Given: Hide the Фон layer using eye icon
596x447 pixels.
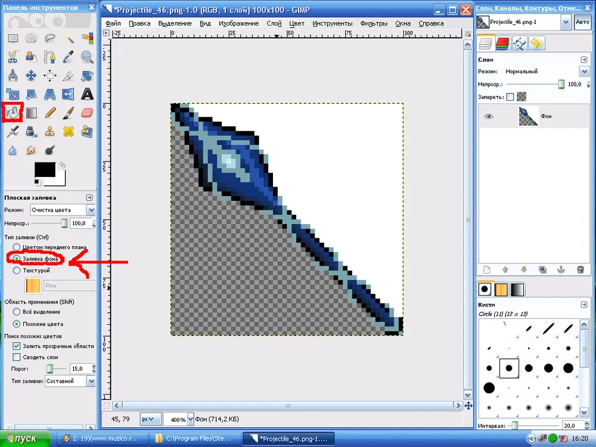Looking at the screenshot, I should pos(489,117).
